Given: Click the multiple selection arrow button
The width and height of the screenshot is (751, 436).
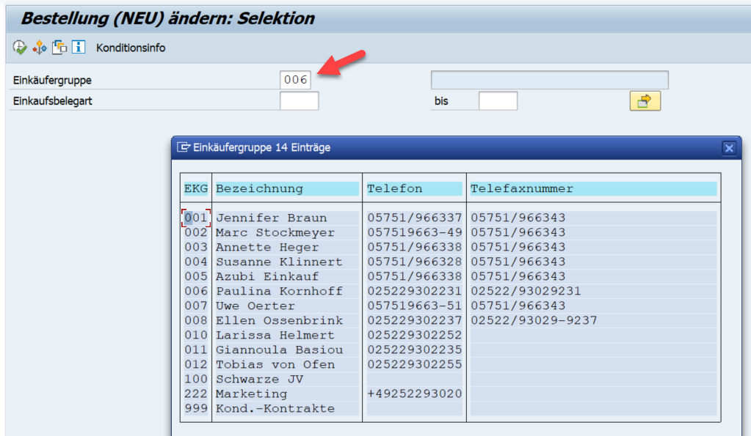Looking at the screenshot, I should point(645,101).
